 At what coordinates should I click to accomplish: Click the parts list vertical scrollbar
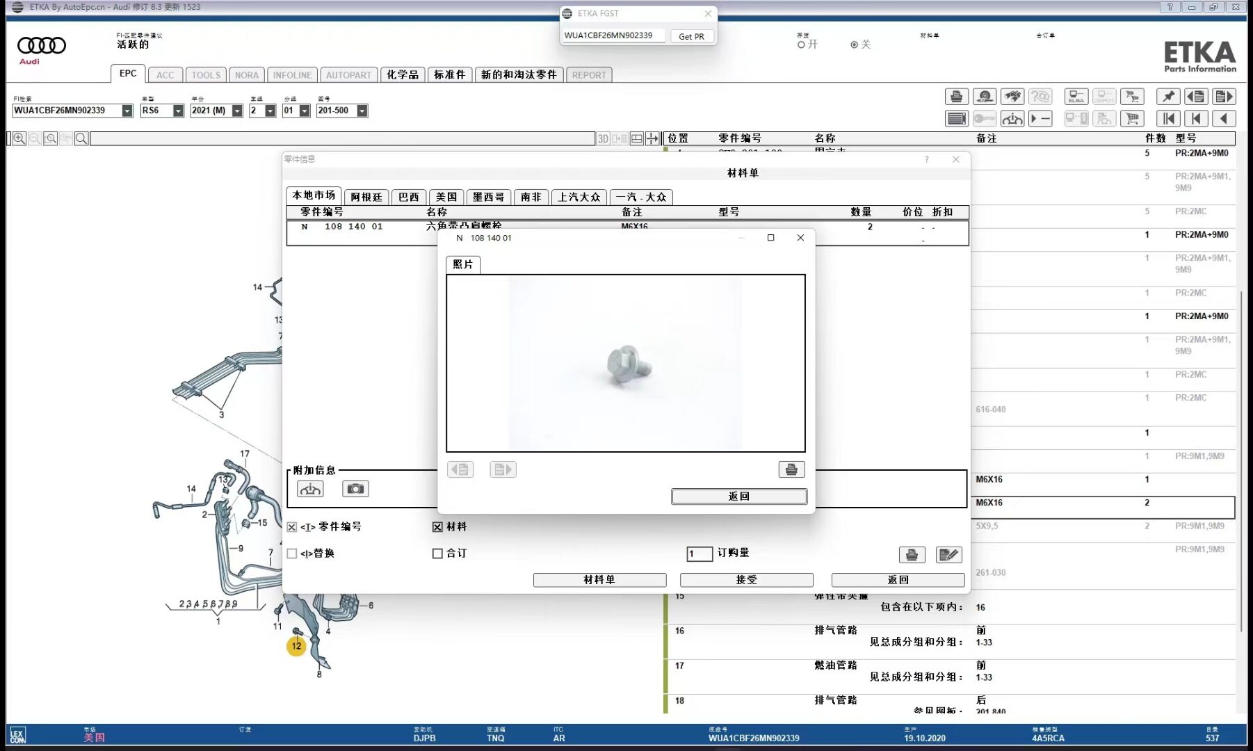tap(1241, 462)
